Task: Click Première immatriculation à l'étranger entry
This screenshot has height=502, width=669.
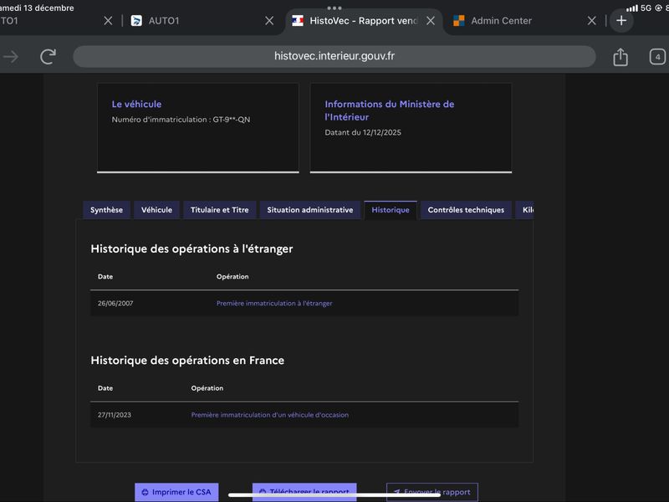Action: (274, 303)
